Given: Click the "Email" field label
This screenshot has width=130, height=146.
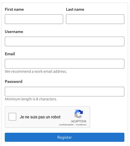Looking at the screenshot, I should coord(10,54).
